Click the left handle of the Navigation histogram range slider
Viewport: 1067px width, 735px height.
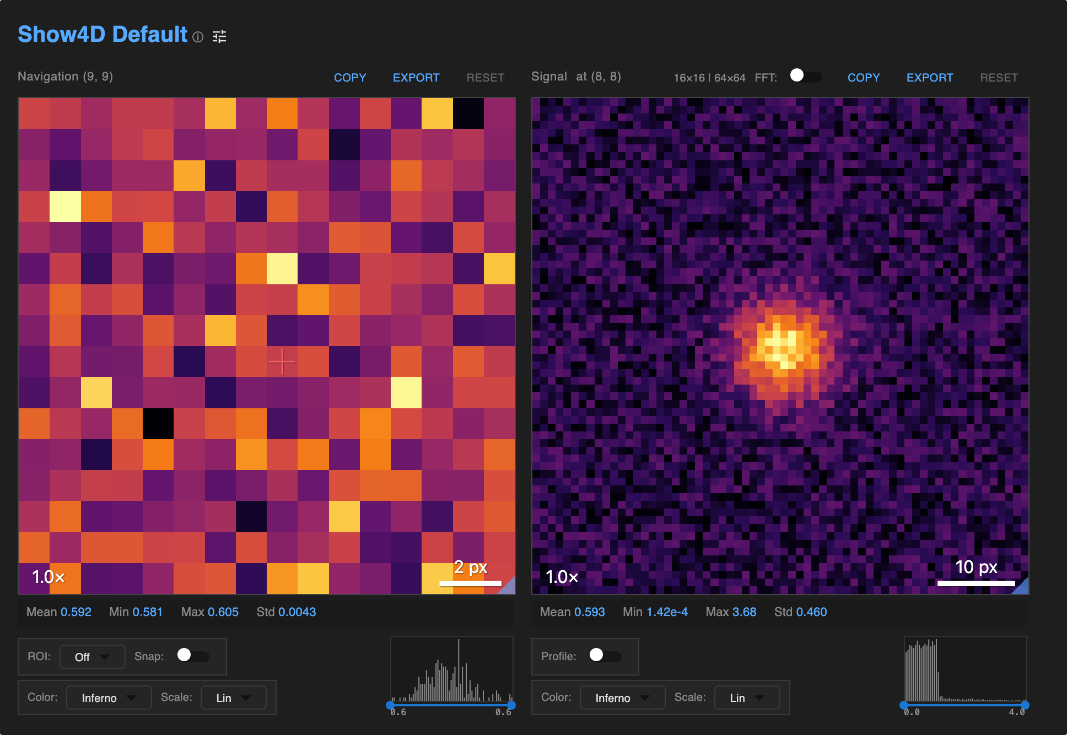tap(390, 705)
